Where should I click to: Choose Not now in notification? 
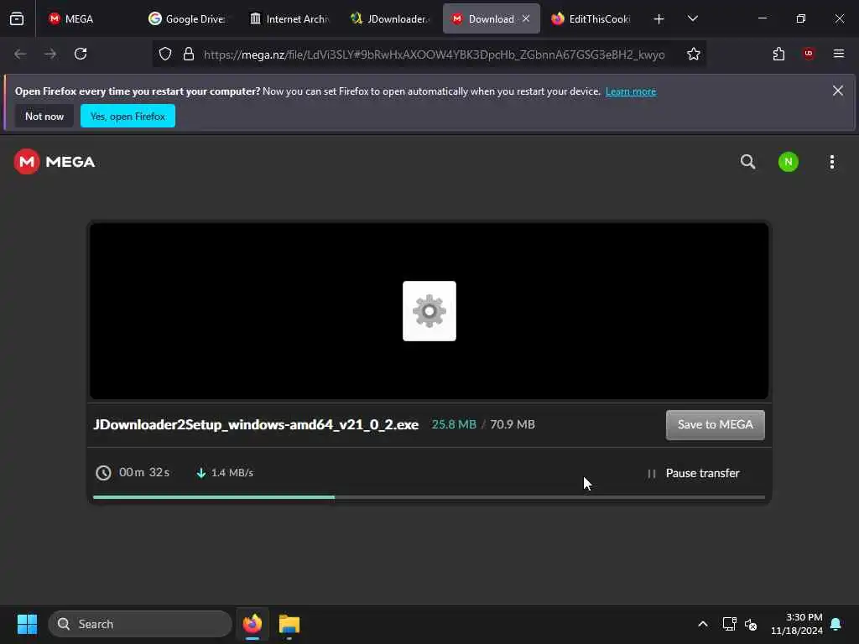[x=44, y=116]
